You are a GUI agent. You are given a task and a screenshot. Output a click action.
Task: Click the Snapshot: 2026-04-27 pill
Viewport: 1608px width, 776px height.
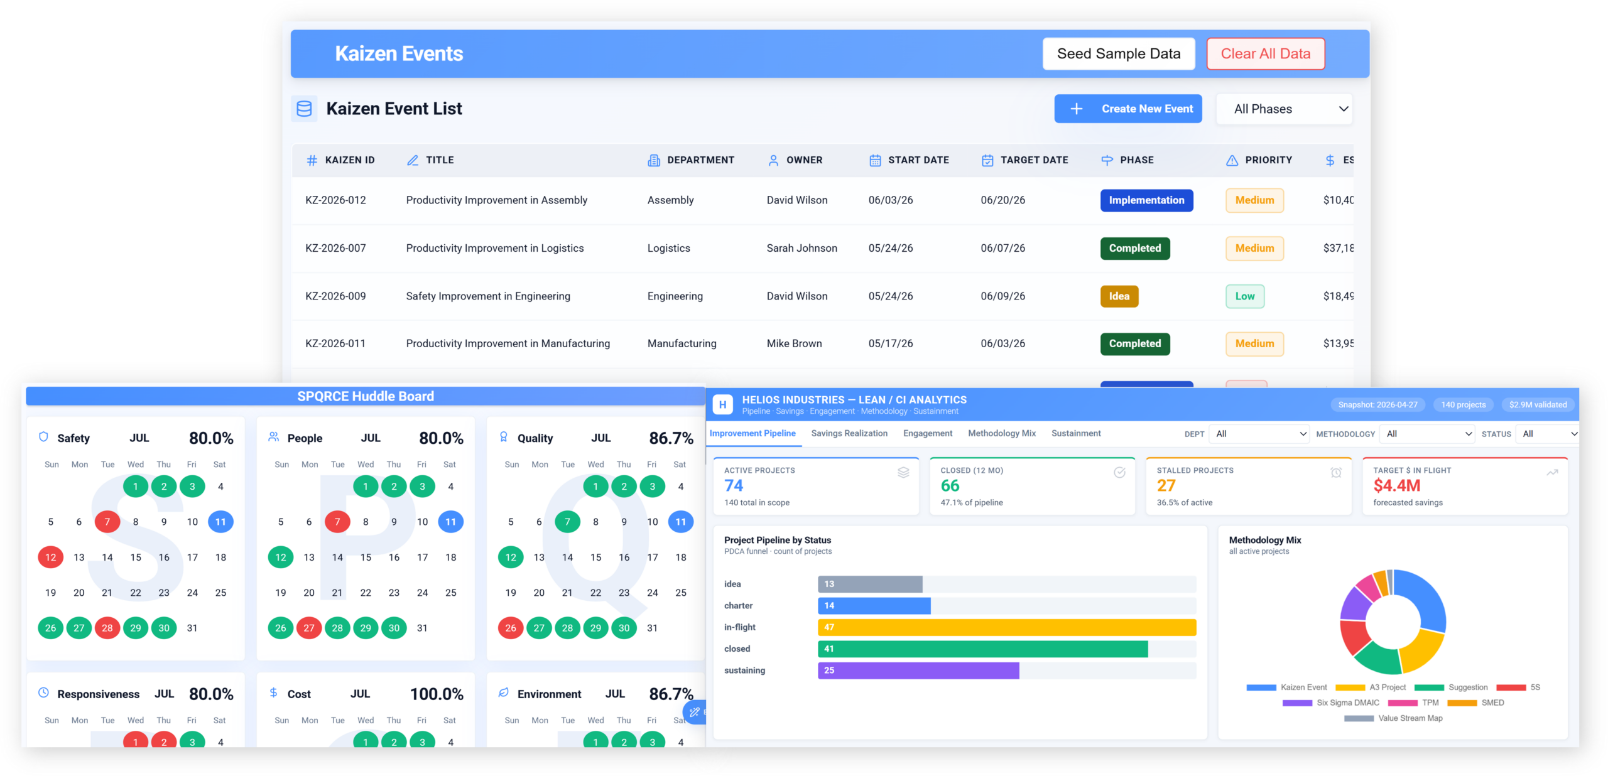click(x=1377, y=405)
